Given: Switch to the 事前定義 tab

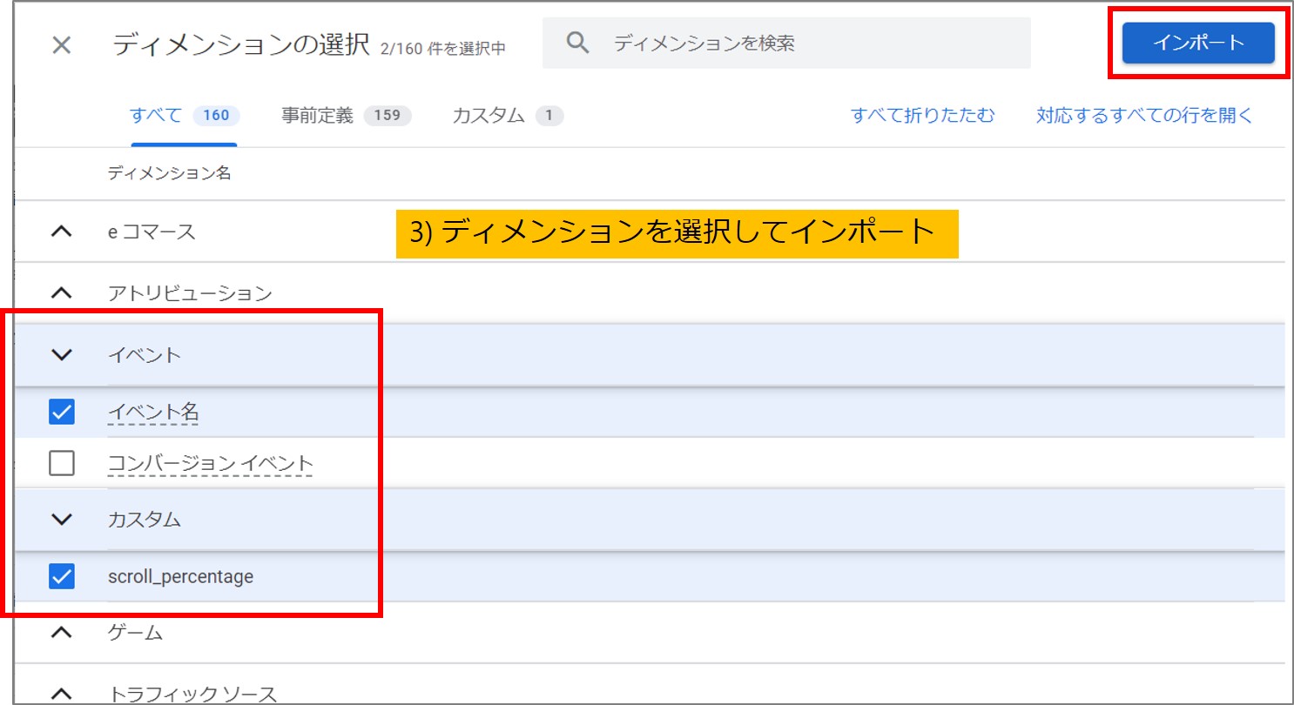Looking at the screenshot, I should pos(347,116).
